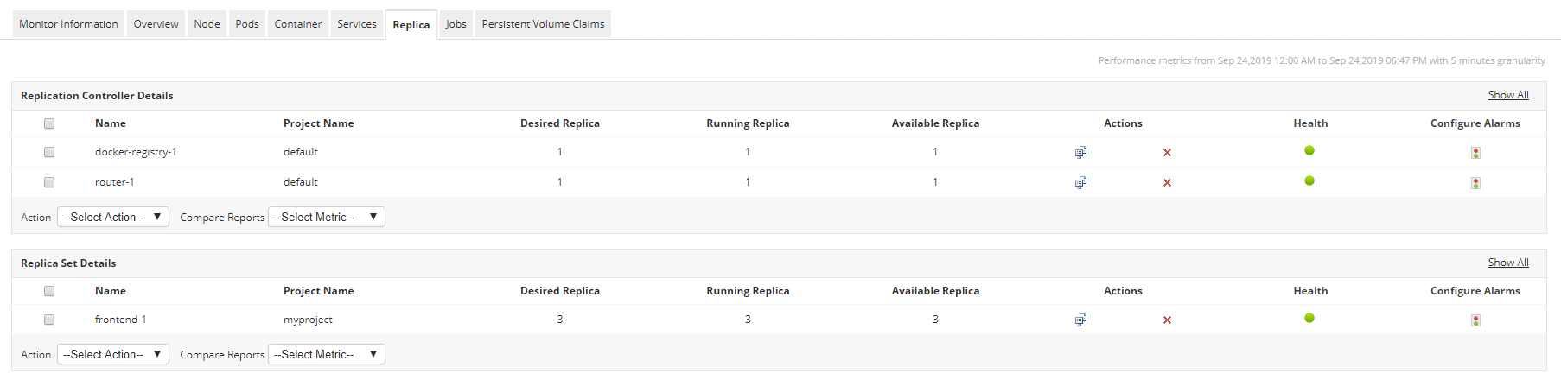The height and width of the screenshot is (386, 1561).
Task: Select the frontend-1 row checkbox
Action: pyautogui.click(x=49, y=320)
